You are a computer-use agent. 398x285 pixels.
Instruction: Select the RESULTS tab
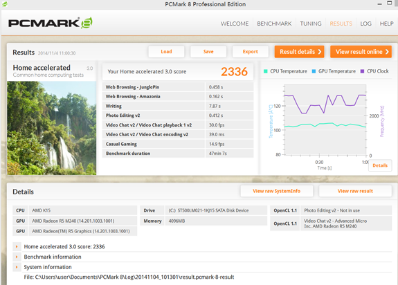(x=341, y=24)
